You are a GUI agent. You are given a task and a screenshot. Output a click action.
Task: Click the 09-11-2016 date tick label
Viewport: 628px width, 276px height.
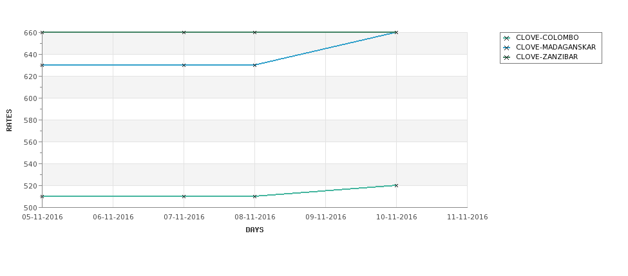pyautogui.click(x=326, y=217)
